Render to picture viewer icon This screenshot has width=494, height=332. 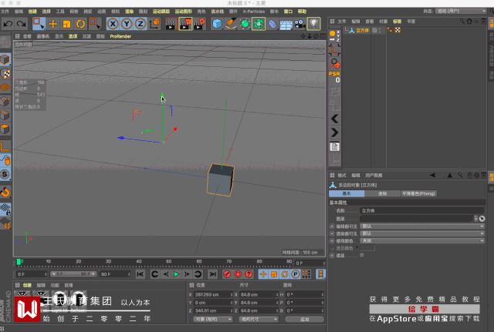click(185, 24)
